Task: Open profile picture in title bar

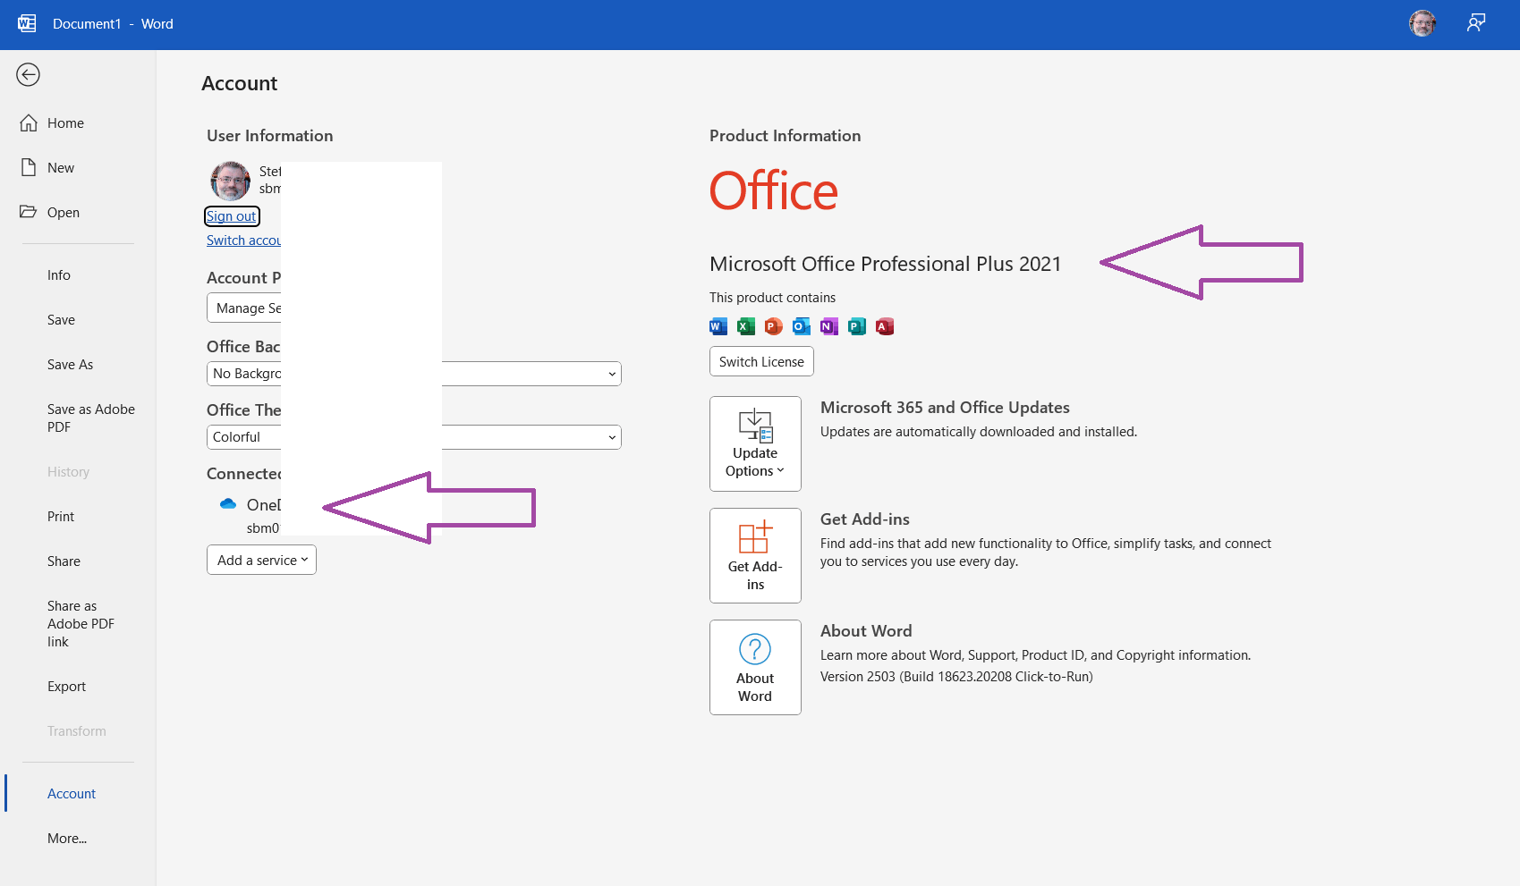Action: click(x=1422, y=24)
